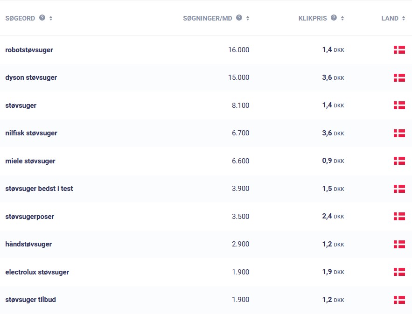The height and width of the screenshot is (323, 412).
Task: Click the Danish flag in the støvsugerposer row
Action: pyautogui.click(x=399, y=217)
